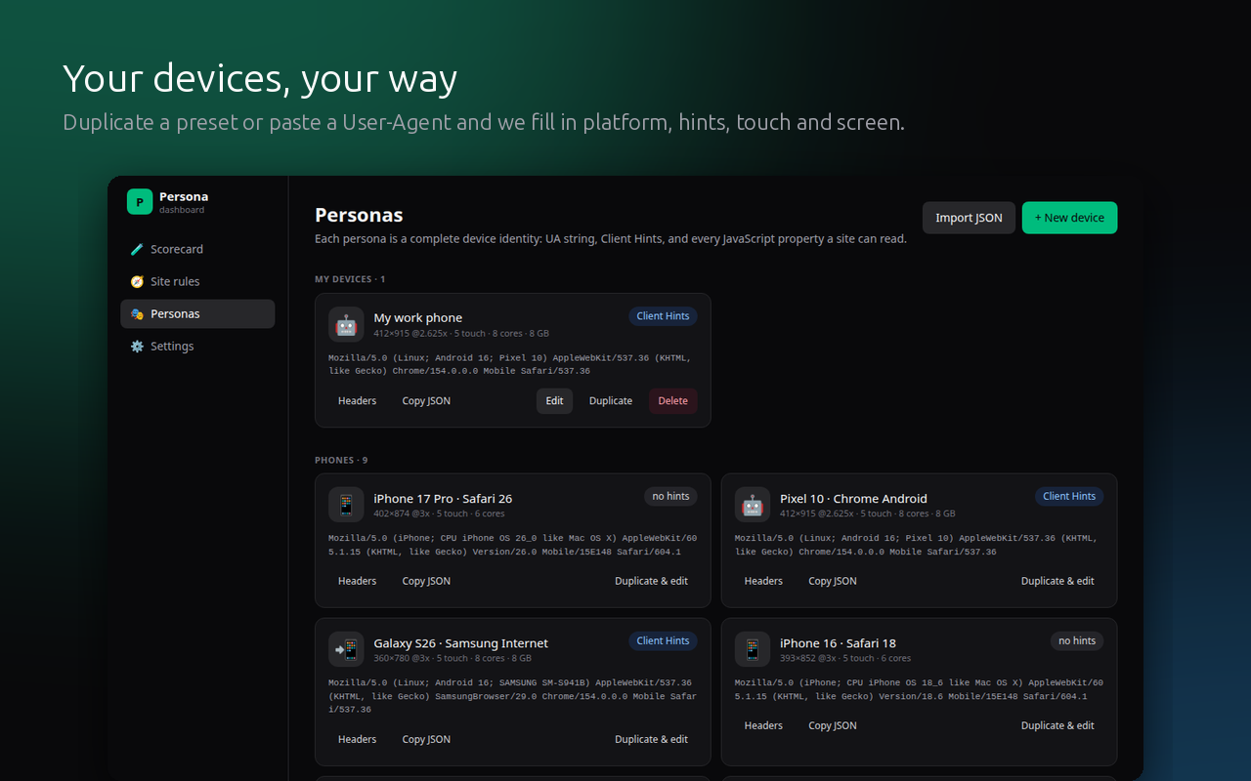The image size is (1251, 781).
Task: Click the iPhone 16 · Safari 18 title
Action: tap(838, 642)
